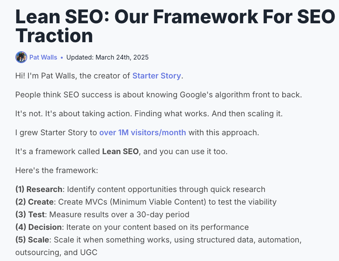Click the article title heading

(x=175, y=26)
